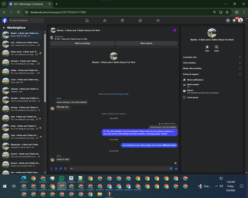
Task: Open Chrome tab search dropdown arrow
Action: [x=3, y=4]
